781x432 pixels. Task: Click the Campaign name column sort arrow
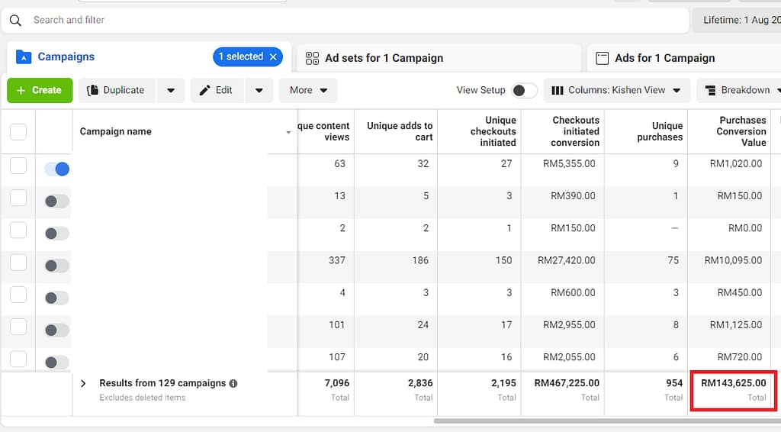pos(288,133)
